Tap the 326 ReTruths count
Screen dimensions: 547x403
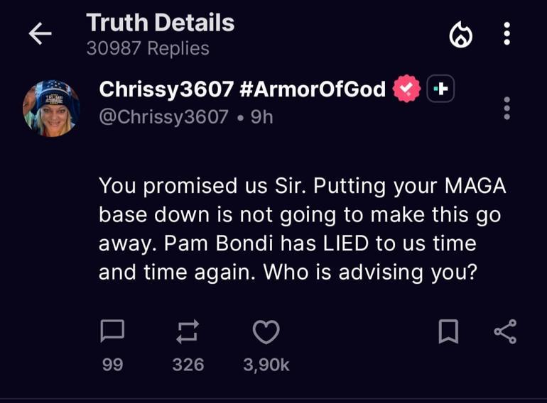pyautogui.click(x=188, y=365)
